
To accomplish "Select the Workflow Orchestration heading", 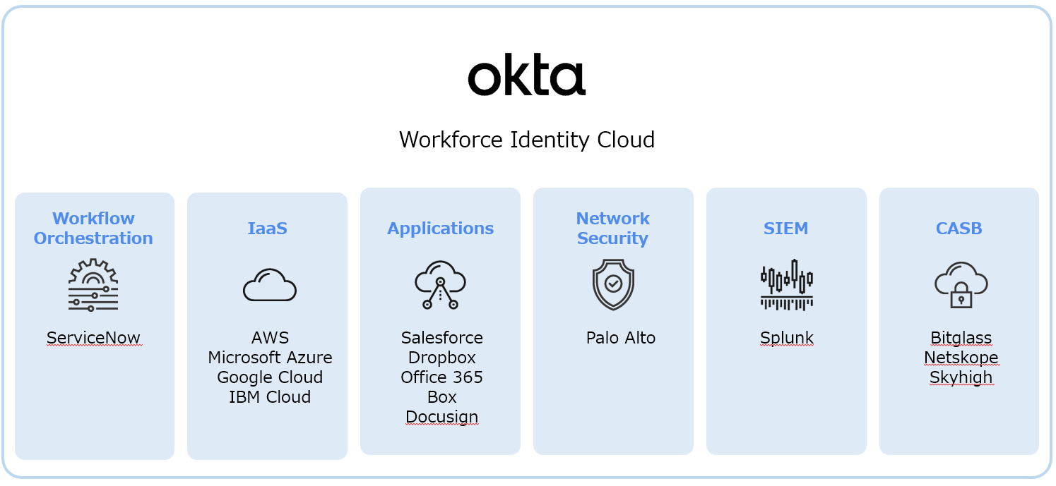I will tap(93, 228).
